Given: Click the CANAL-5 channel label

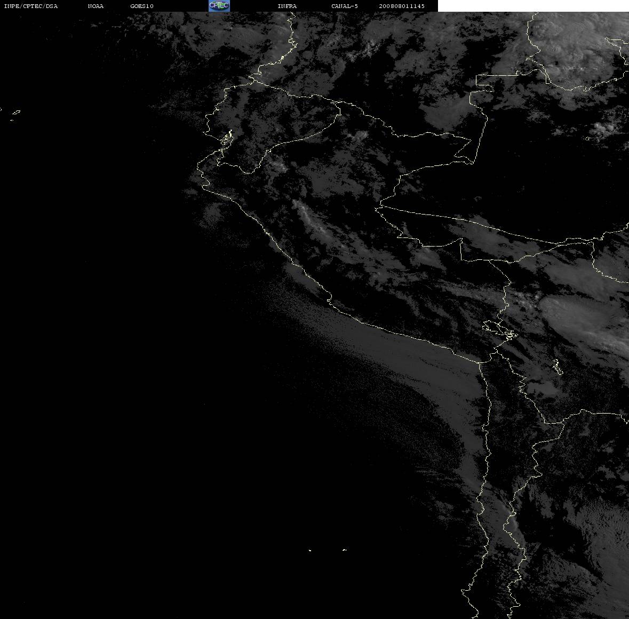Looking at the screenshot, I should pyautogui.click(x=345, y=6).
